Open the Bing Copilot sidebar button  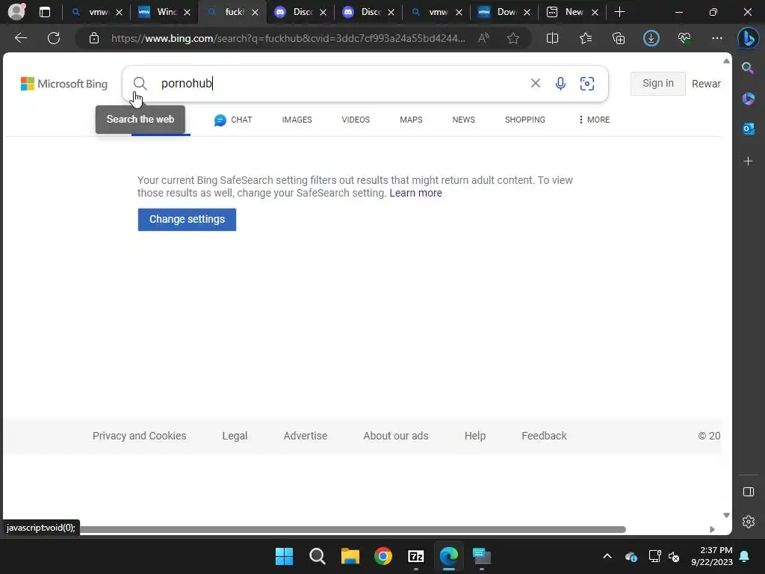(748, 39)
